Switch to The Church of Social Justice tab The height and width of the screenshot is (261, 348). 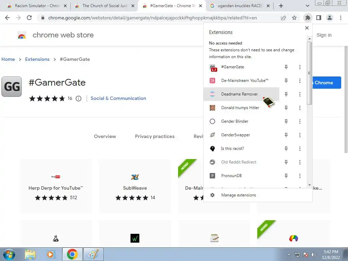tap(105, 6)
